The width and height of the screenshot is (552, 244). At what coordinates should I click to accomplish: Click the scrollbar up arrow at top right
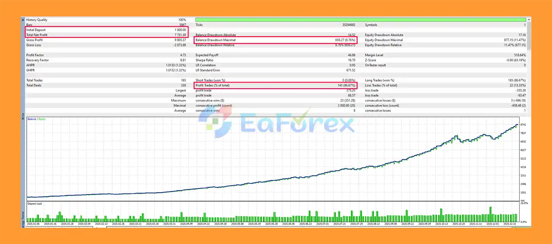coord(529,20)
